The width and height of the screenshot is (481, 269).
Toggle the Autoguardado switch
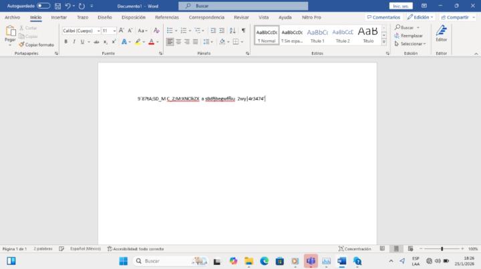pyautogui.click(x=43, y=6)
